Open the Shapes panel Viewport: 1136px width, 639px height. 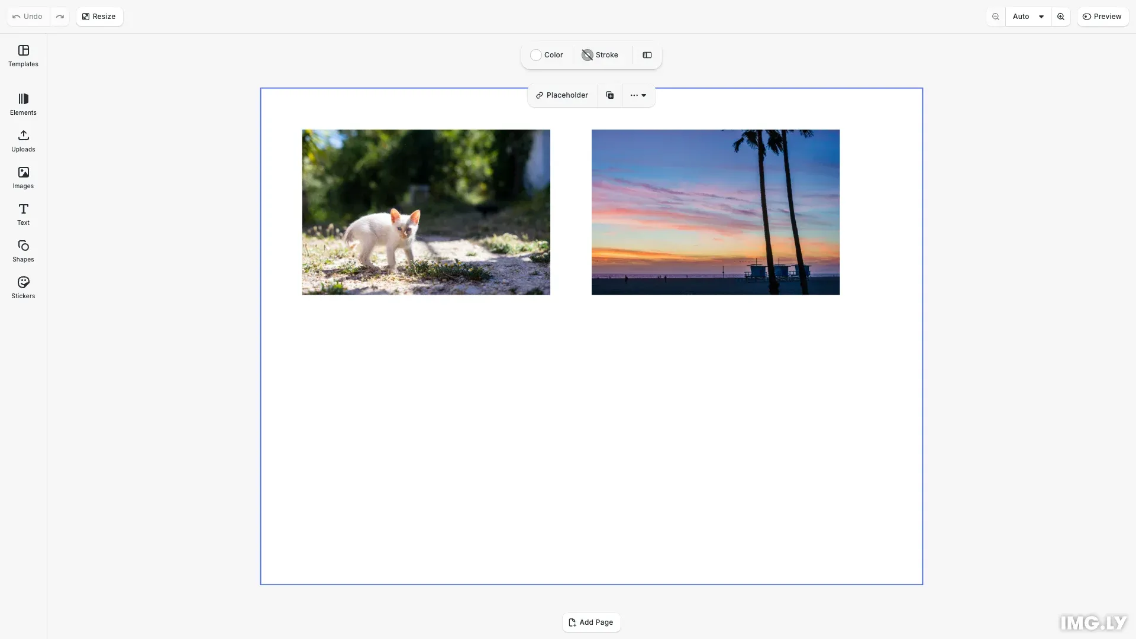pos(22,250)
